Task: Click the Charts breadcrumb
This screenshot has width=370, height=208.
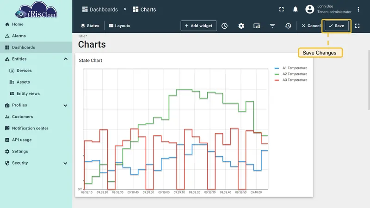Action: [x=144, y=9]
